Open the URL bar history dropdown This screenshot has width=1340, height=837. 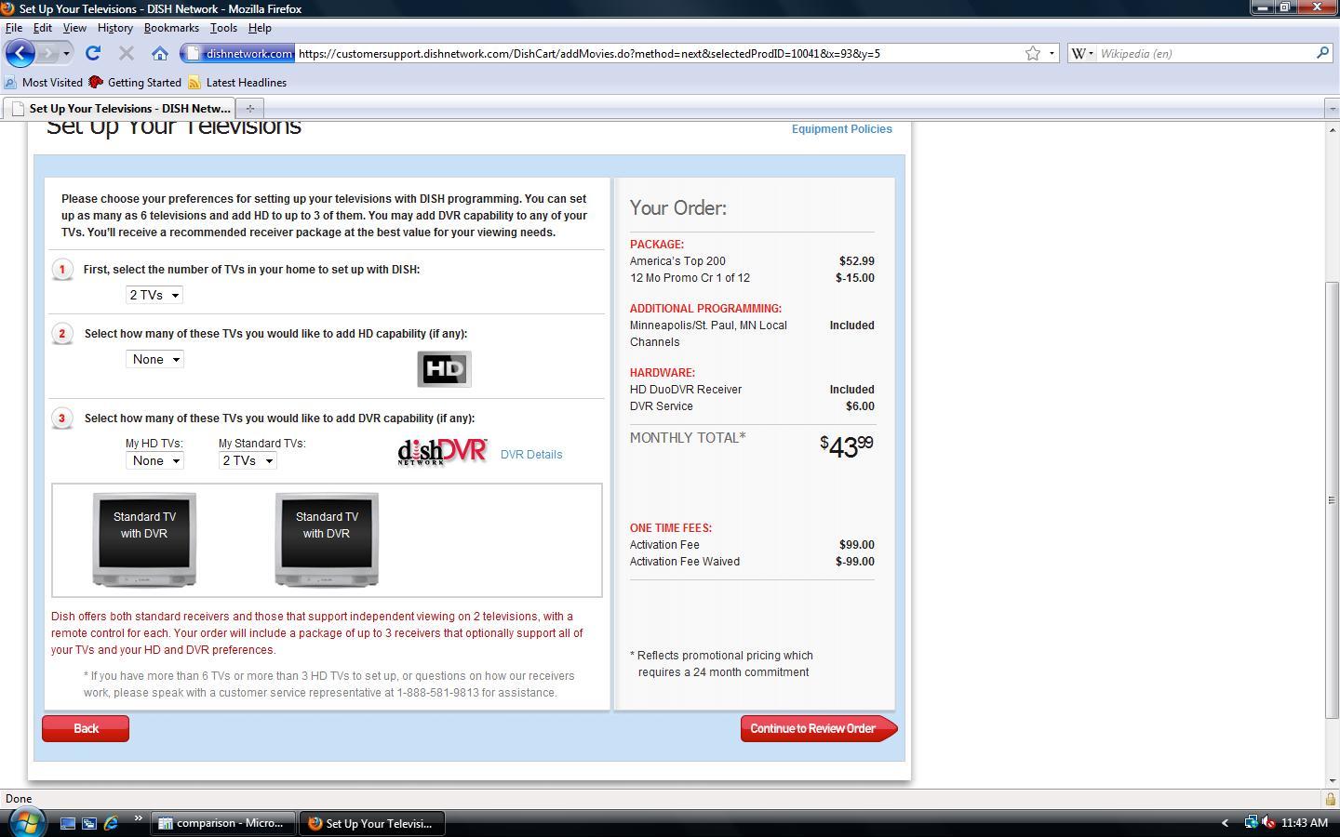click(1052, 53)
